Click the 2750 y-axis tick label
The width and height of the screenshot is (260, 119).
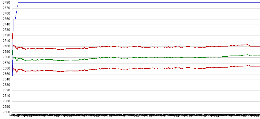5,19
